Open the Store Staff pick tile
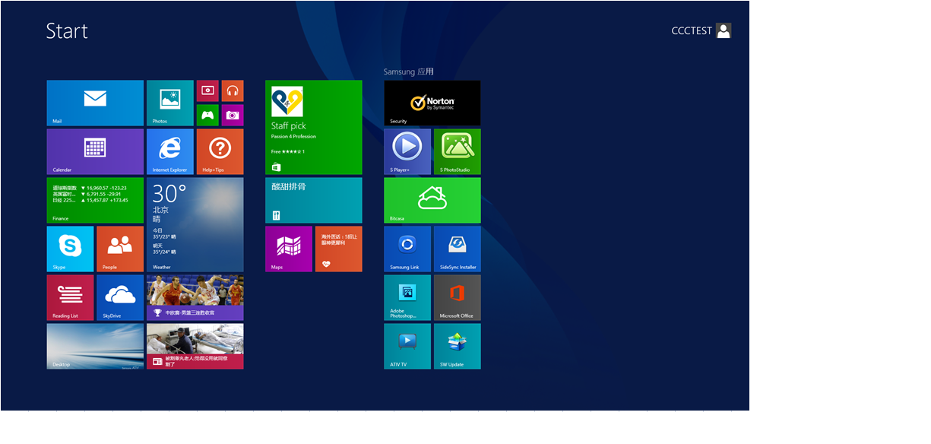This screenshot has height=444, width=931. (x=313, y=127)
